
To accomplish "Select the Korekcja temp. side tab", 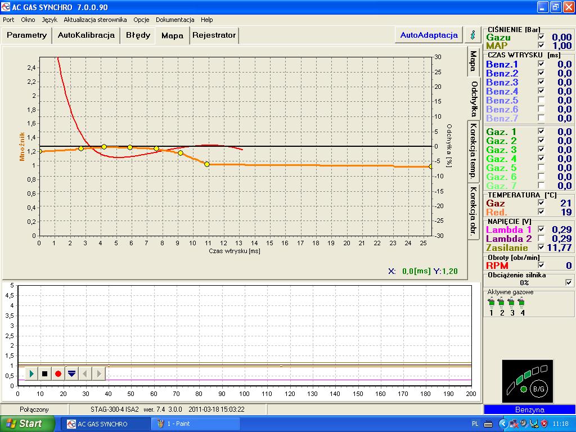I will pyautogui.click(x=473, y=151).
